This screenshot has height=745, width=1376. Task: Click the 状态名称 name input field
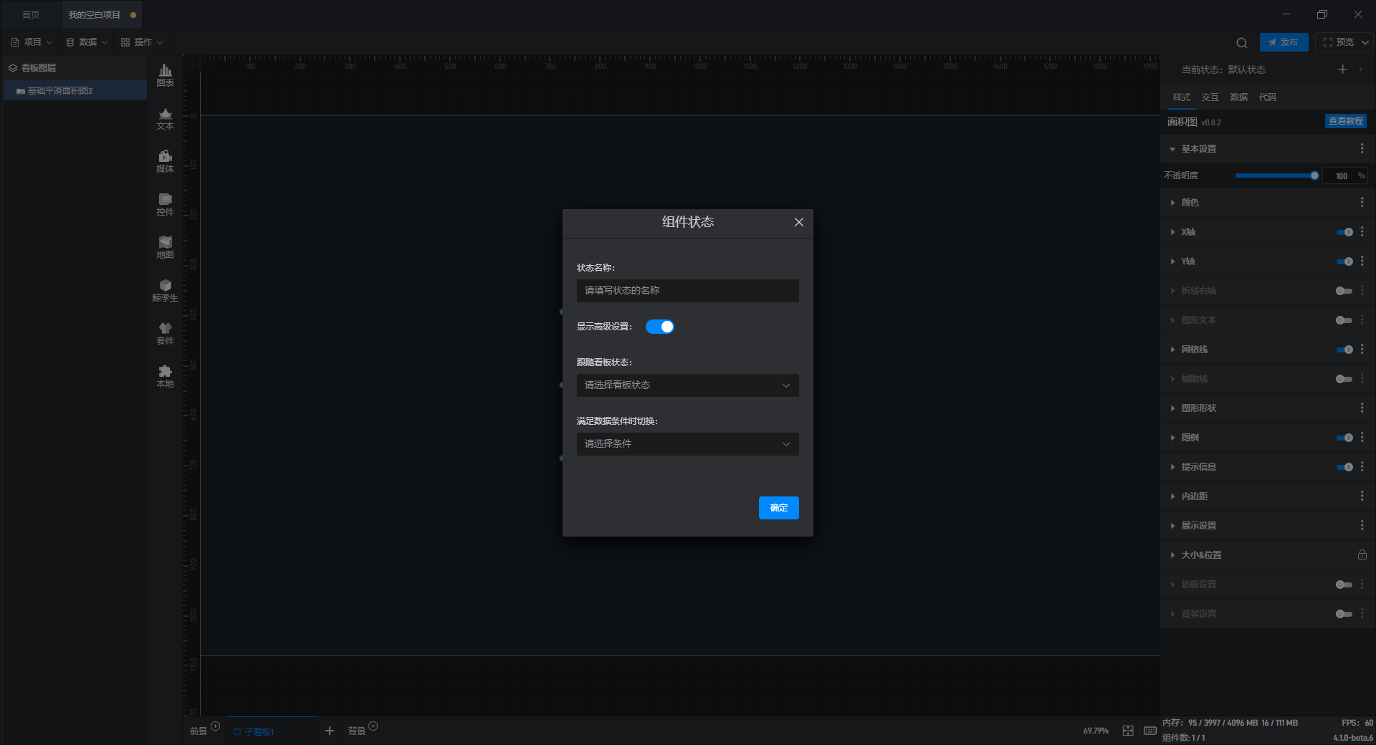point(687,291)
